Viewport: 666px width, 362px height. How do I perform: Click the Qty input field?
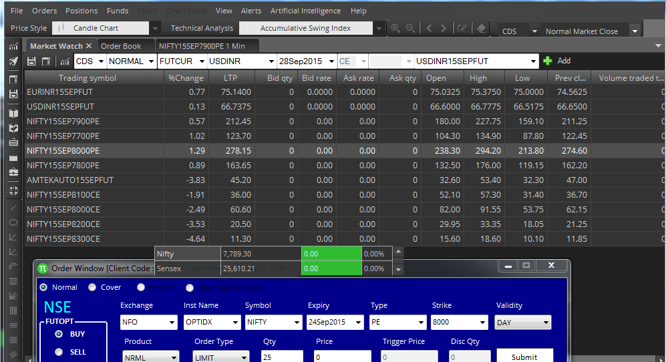282,357
